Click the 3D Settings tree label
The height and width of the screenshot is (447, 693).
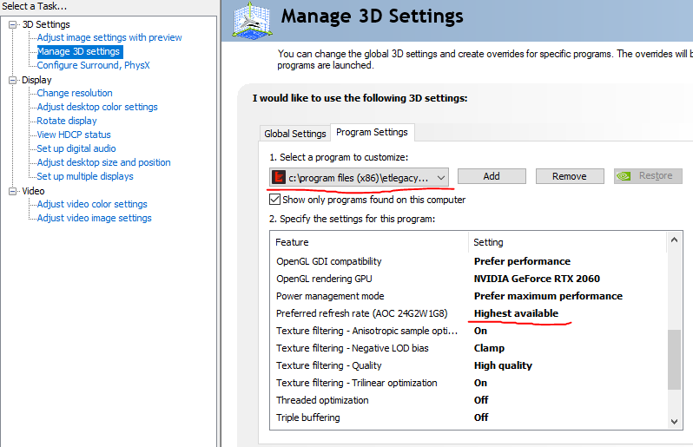46,24
